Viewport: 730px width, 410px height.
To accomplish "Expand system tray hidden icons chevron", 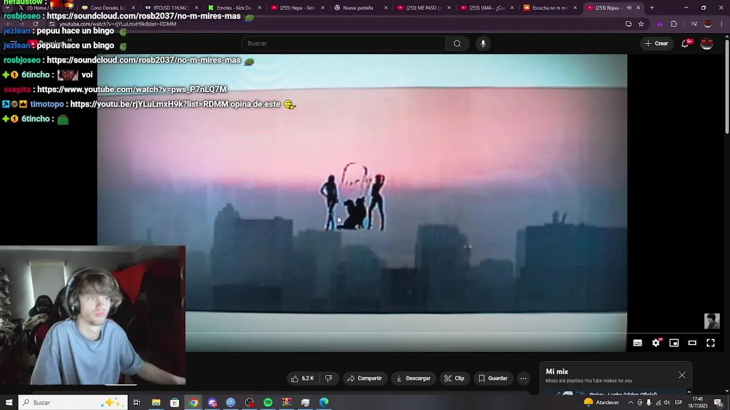I will tap(631, 403).
